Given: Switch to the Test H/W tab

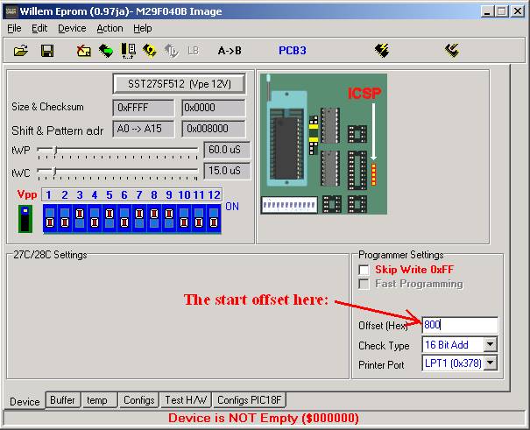Looking at the screenshot, I should [x=186, y=400].
